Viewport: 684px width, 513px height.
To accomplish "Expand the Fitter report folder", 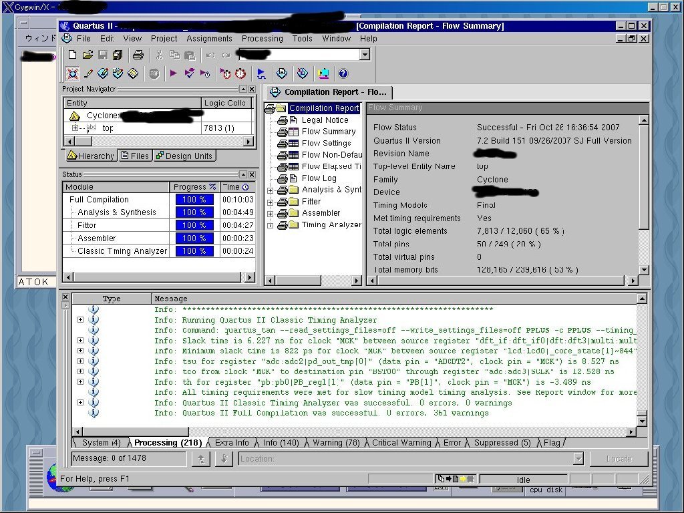I will (270, 202).
